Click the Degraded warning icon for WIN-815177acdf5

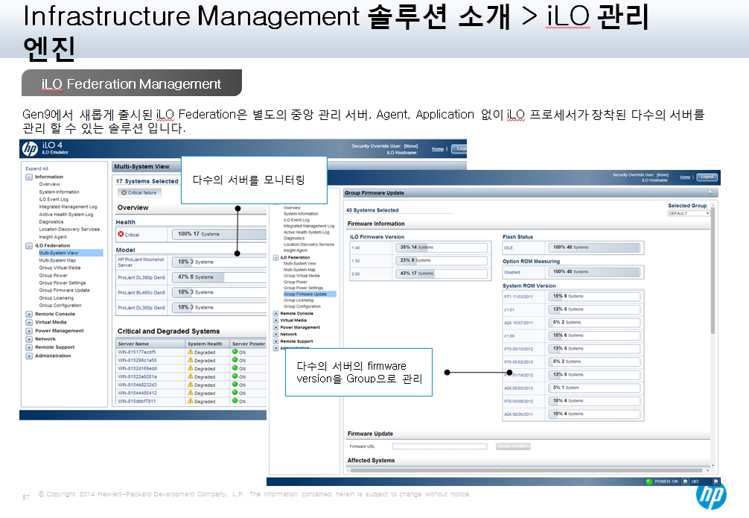[190, 352]
